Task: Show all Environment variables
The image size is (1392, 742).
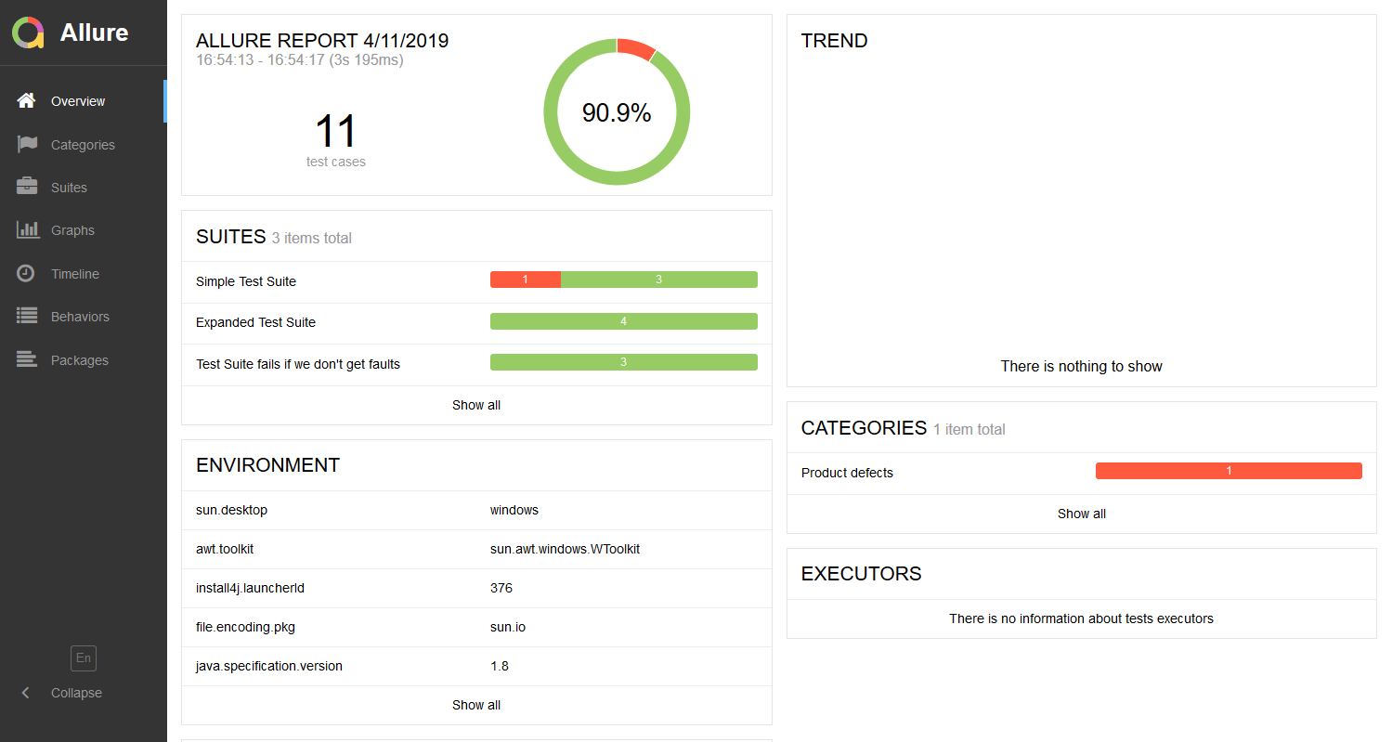Action: (x=476, y=705)
